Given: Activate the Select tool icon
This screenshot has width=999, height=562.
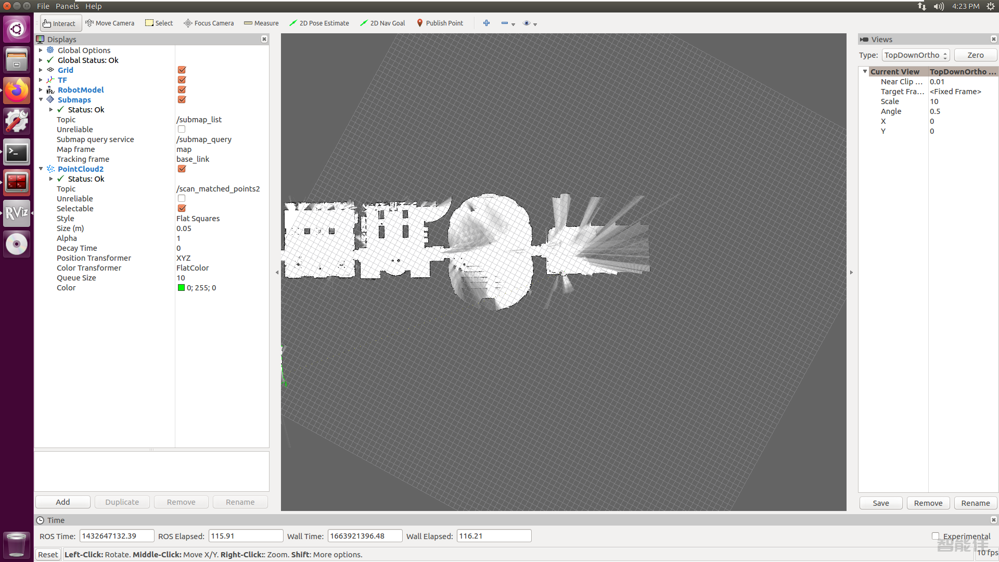Looking at the screenshot, I should click(x=159, y=23).
